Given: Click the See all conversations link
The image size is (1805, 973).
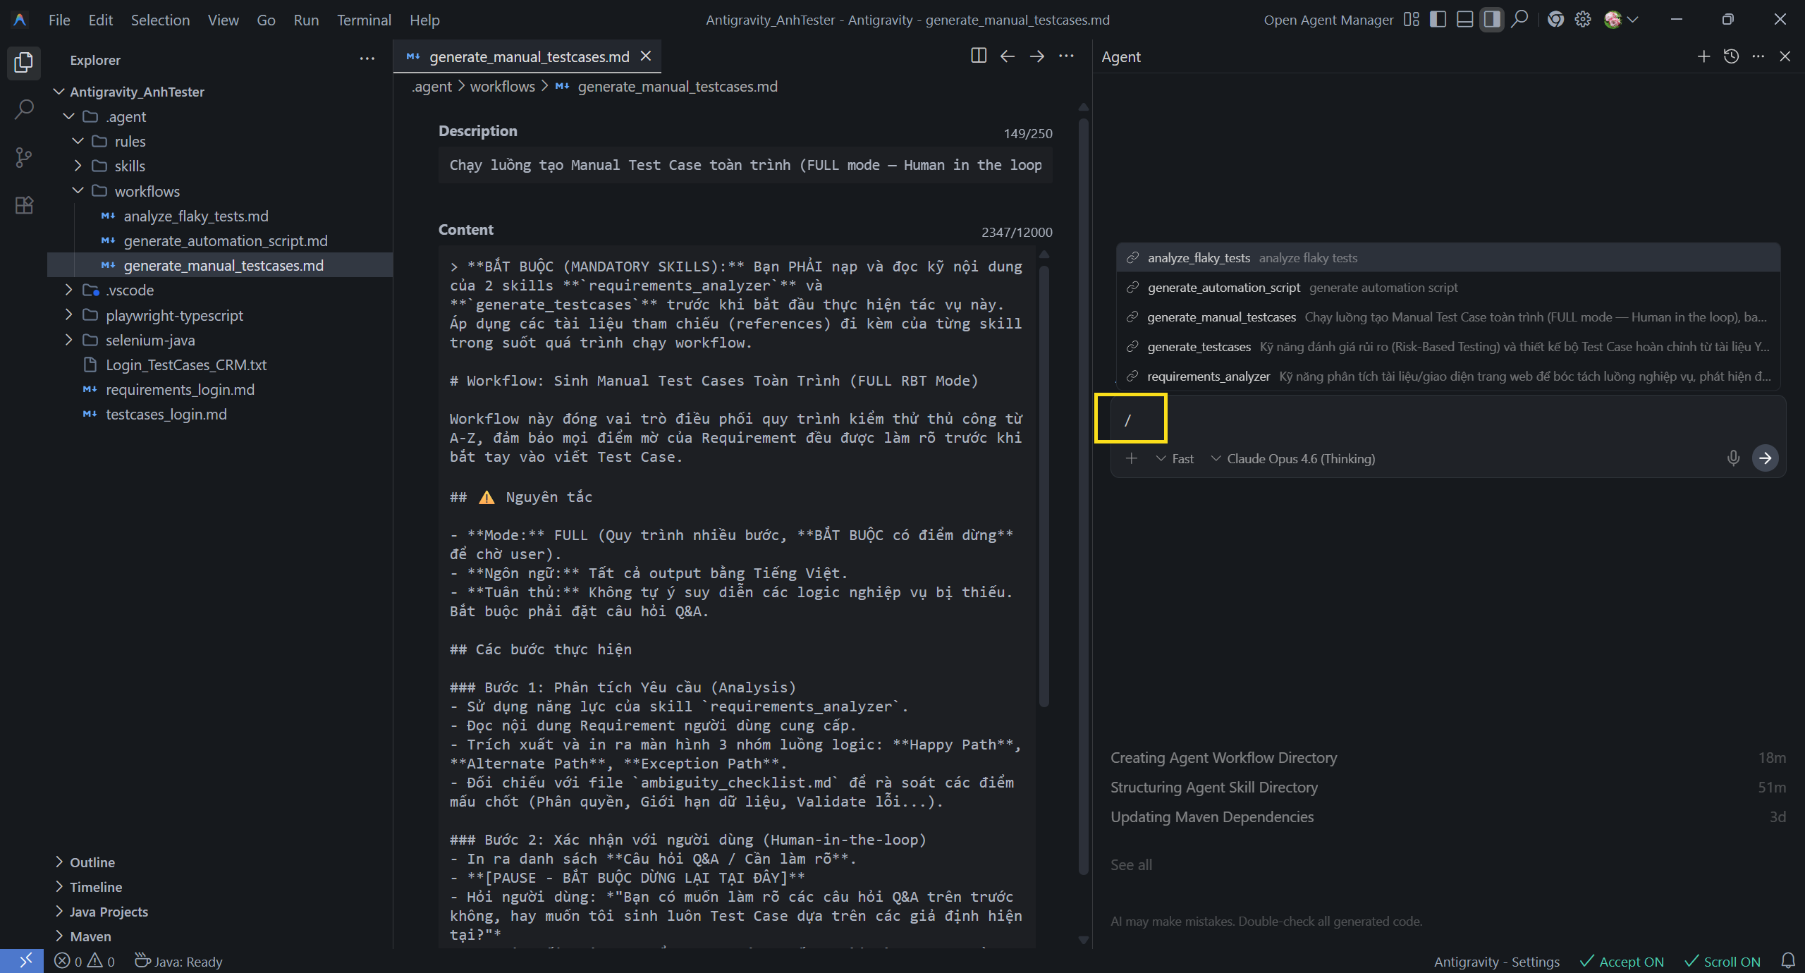Looking at the screenshot, I should [1131, 865].
